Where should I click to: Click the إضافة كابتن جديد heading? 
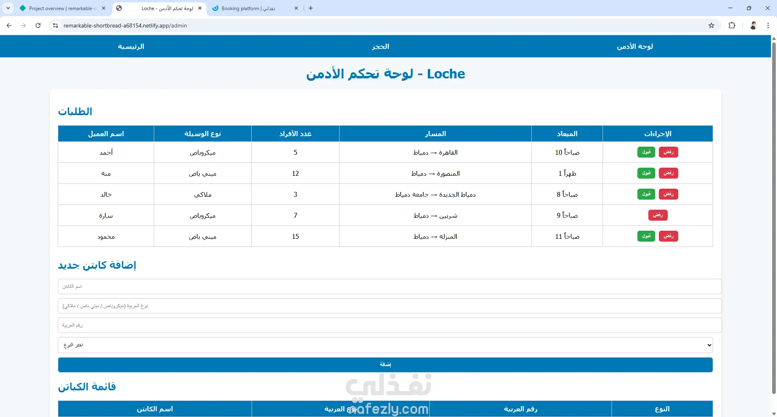coord(97,265)
